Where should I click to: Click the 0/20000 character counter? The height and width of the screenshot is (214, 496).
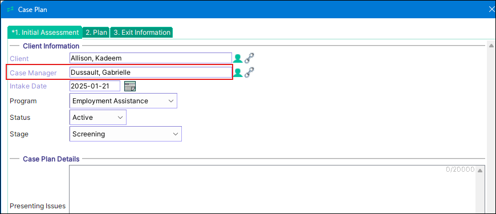point(460,169)
